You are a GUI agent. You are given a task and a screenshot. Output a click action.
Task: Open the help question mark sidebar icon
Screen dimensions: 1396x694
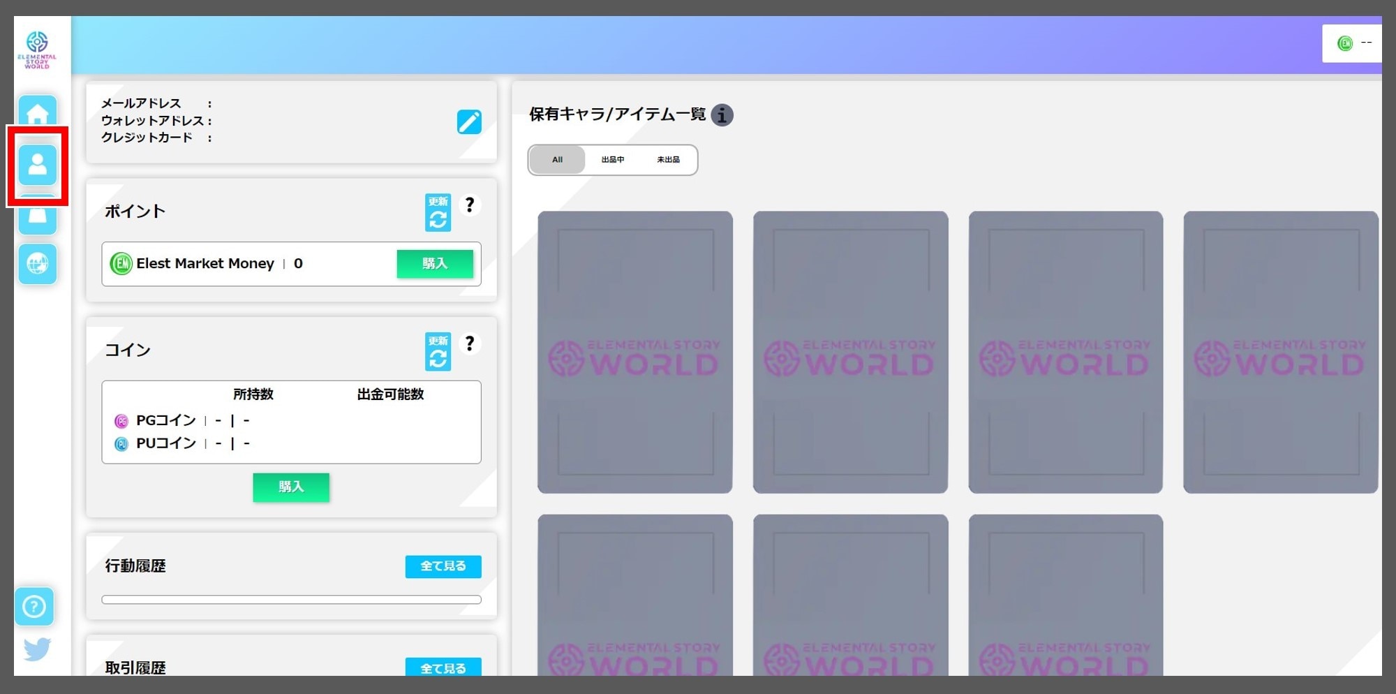click(x=34, y=606)
